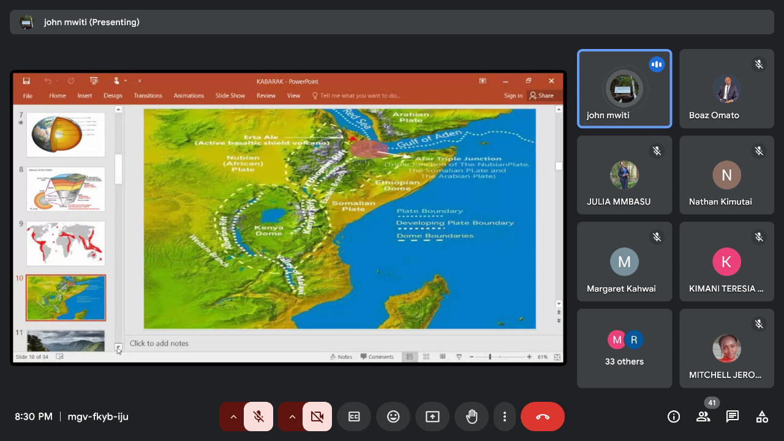Click the present screen icon

(432, 417)
